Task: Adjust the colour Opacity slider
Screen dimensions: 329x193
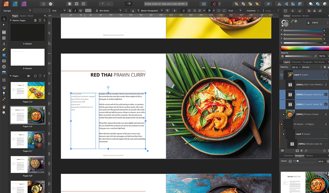Action: (300, 56)
